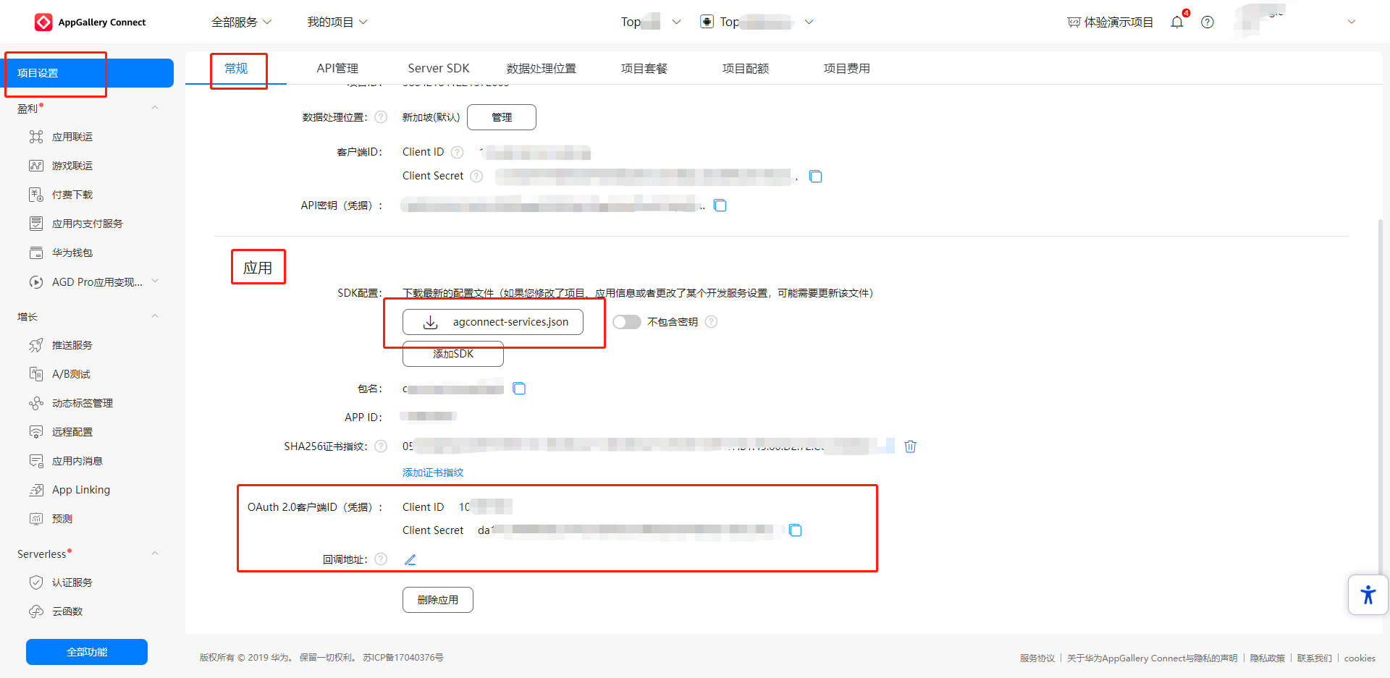Click the 动态标签管理 sidebar icon
This screenshot has width=1390, height=678.
pyautogui.click(x=36, y=403)
